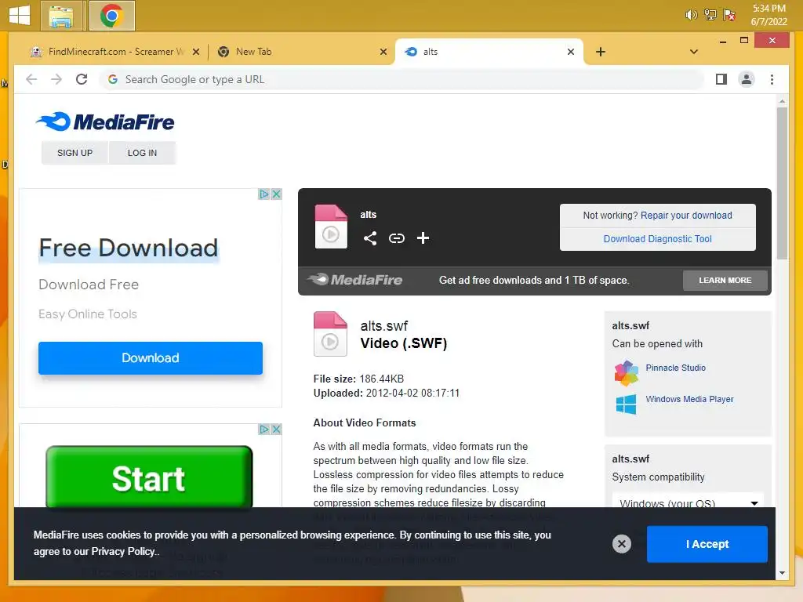Click the 'About Video Formats' heading
This screenshot has width=803, height=602.
(x=365, y=422)
